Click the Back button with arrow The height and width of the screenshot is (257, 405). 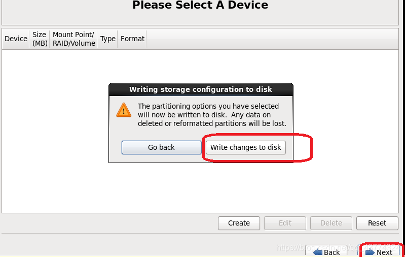(326, 251)
